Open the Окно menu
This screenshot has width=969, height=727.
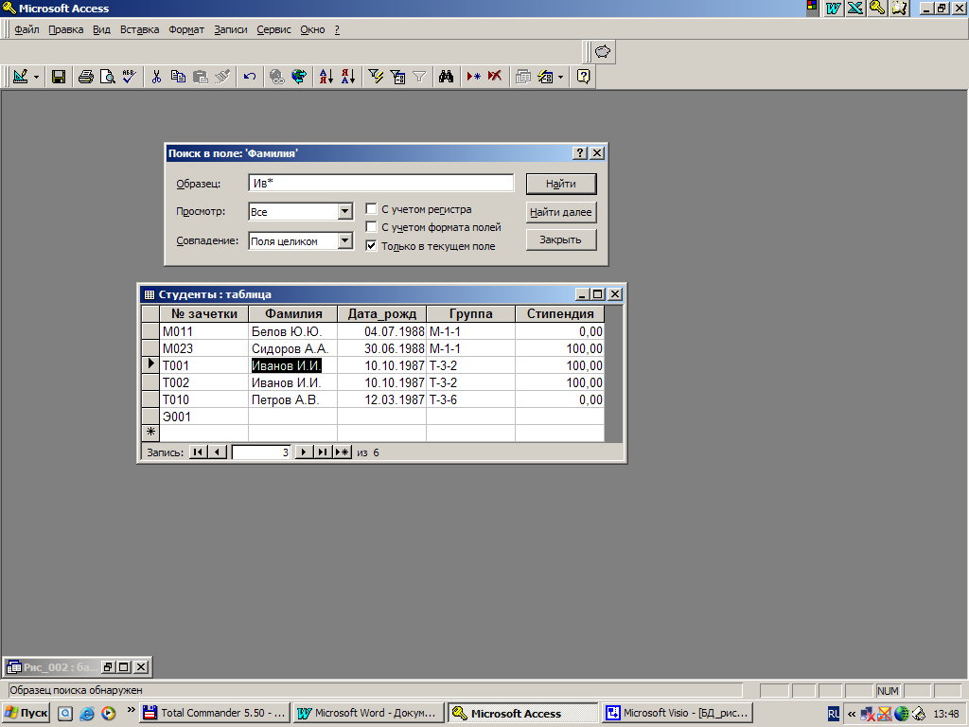pos(312,29)
